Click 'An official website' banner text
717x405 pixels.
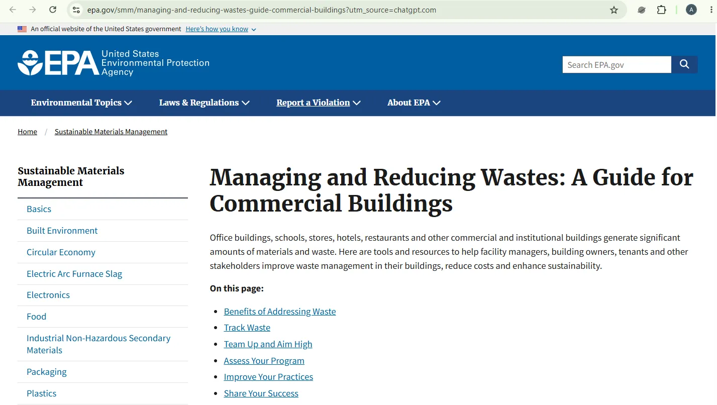[106, 29]
